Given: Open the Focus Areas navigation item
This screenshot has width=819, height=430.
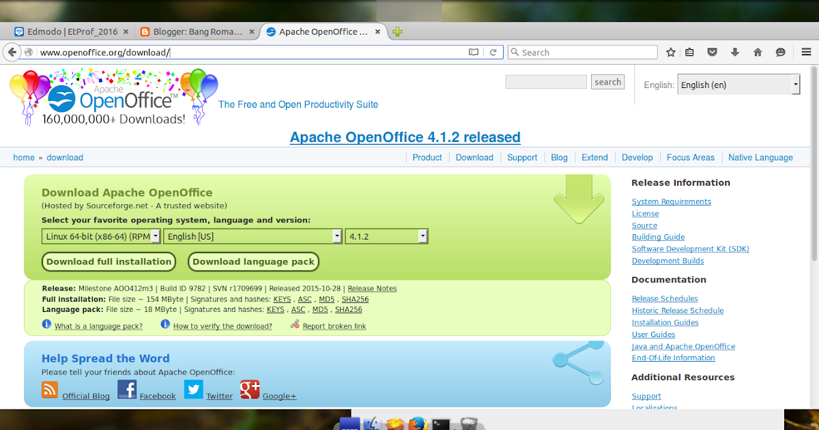Looking at the screenshot, I should pyautogui.click(x=691, y=158).
